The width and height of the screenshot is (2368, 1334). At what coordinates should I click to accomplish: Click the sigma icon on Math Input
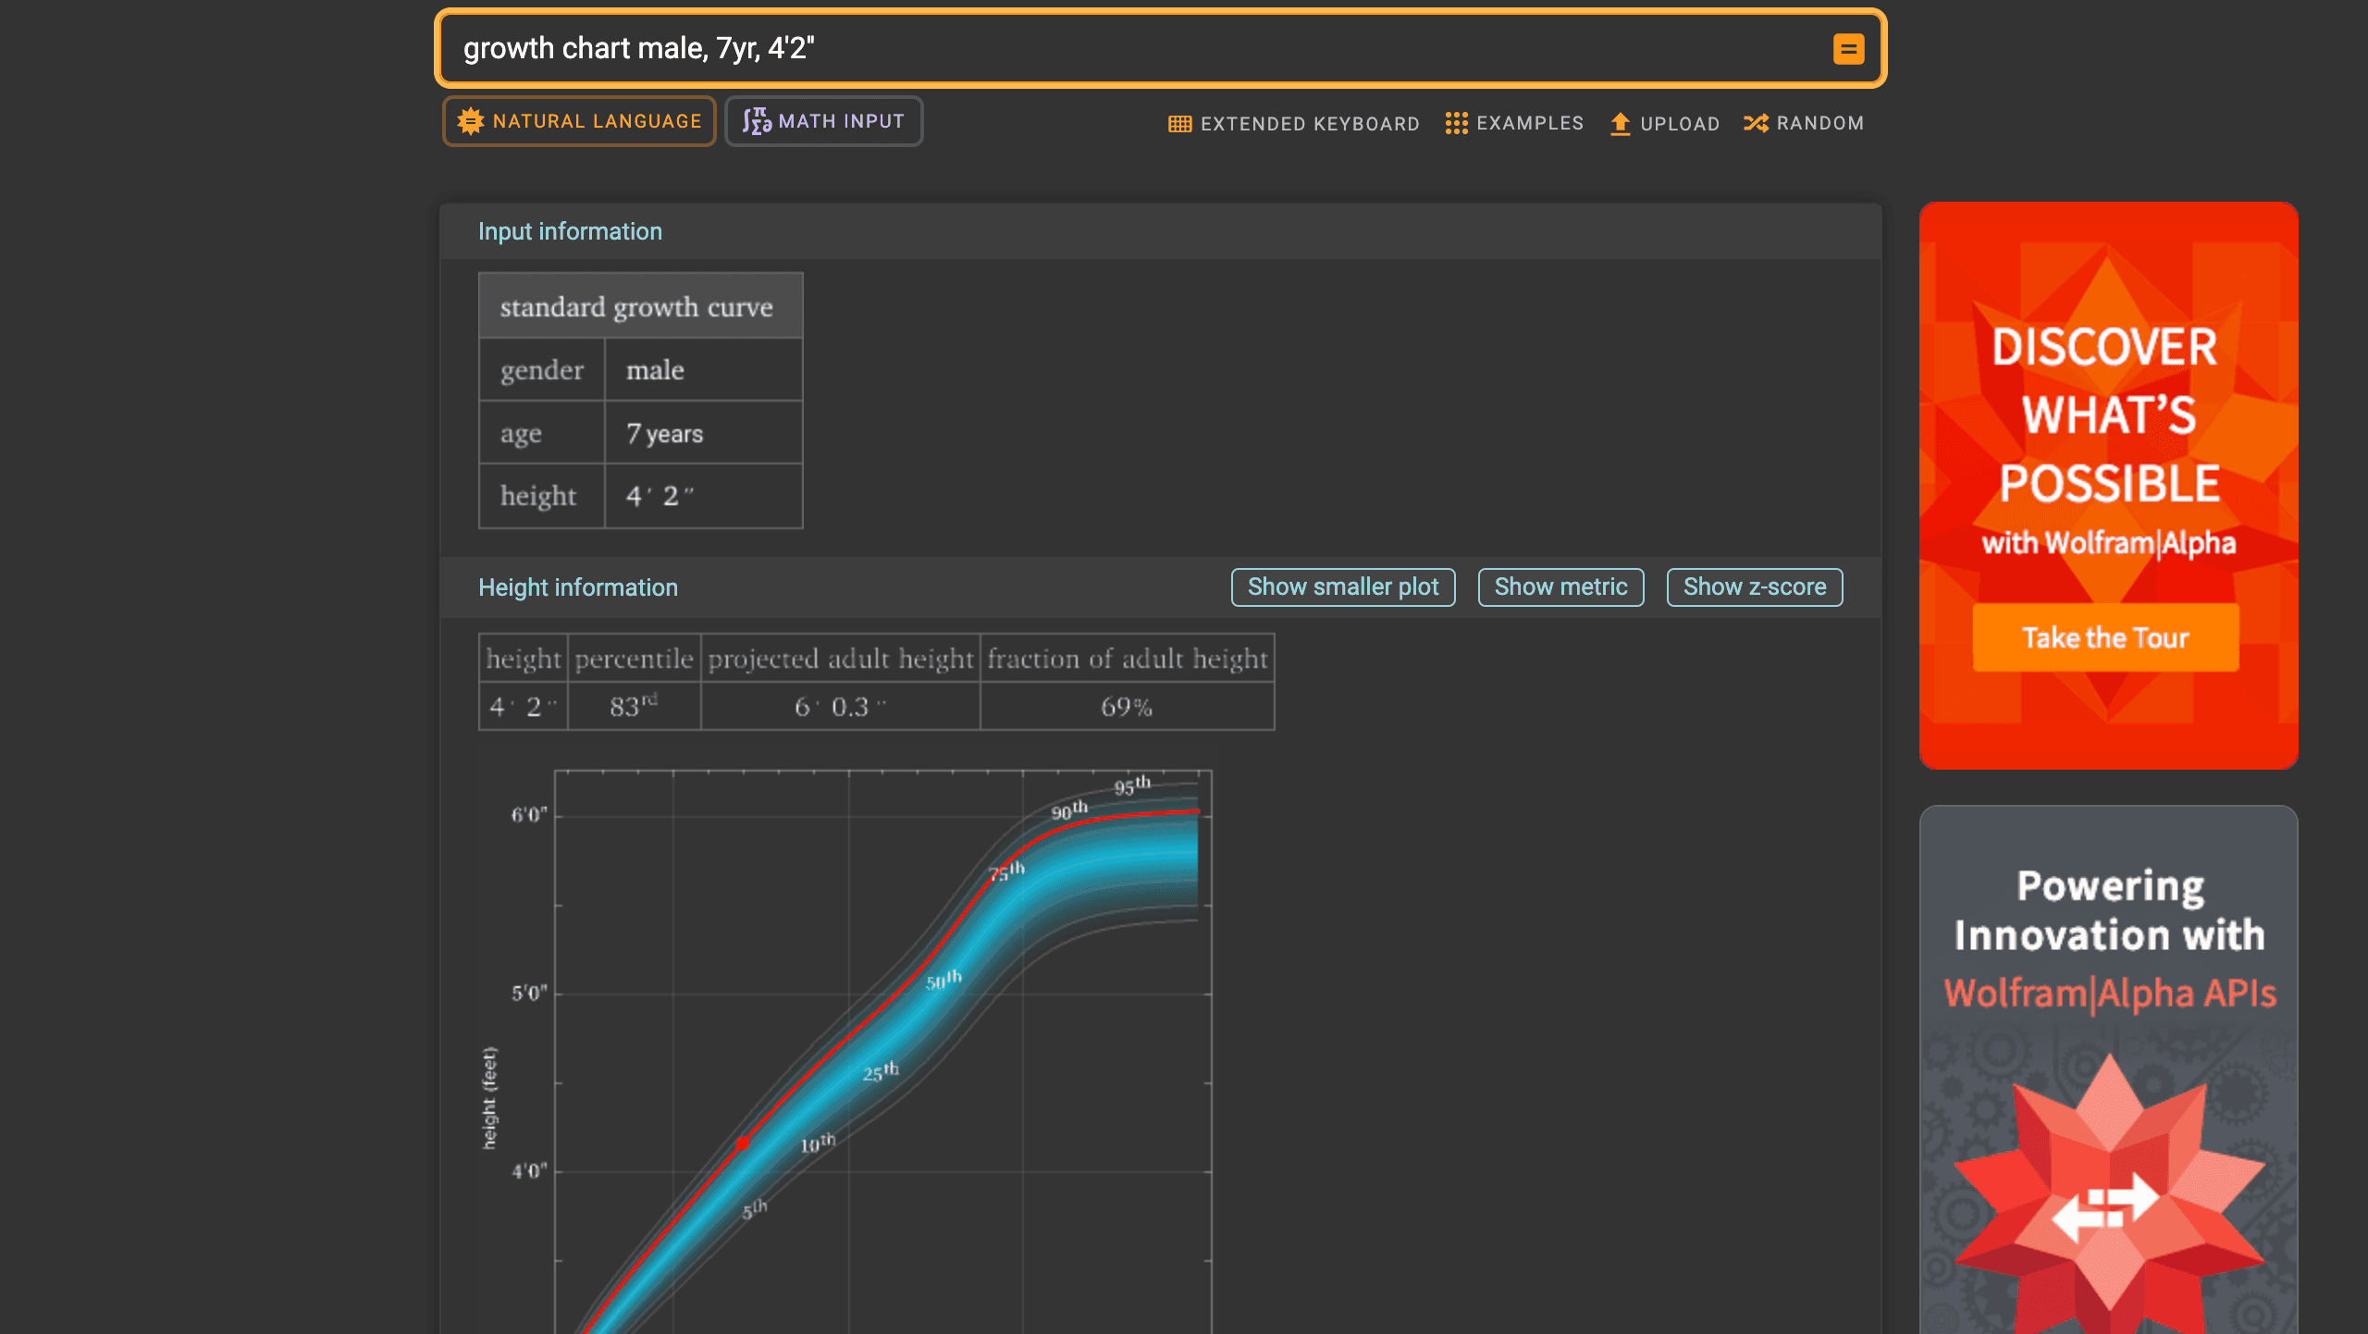(758, 120)
